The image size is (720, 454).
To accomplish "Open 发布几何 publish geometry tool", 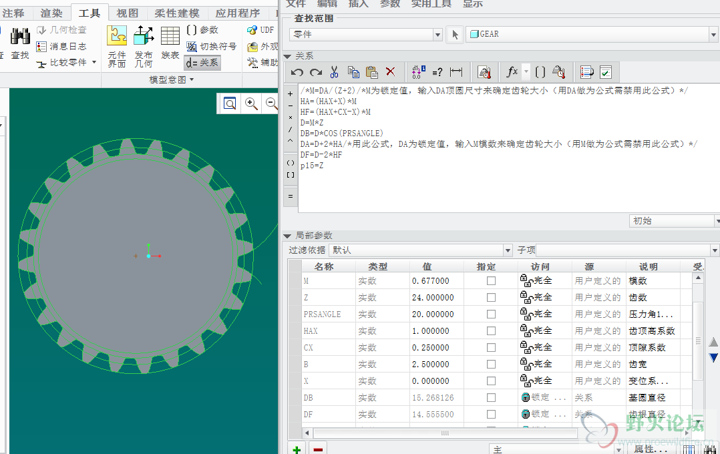I will tap(143, 46).
